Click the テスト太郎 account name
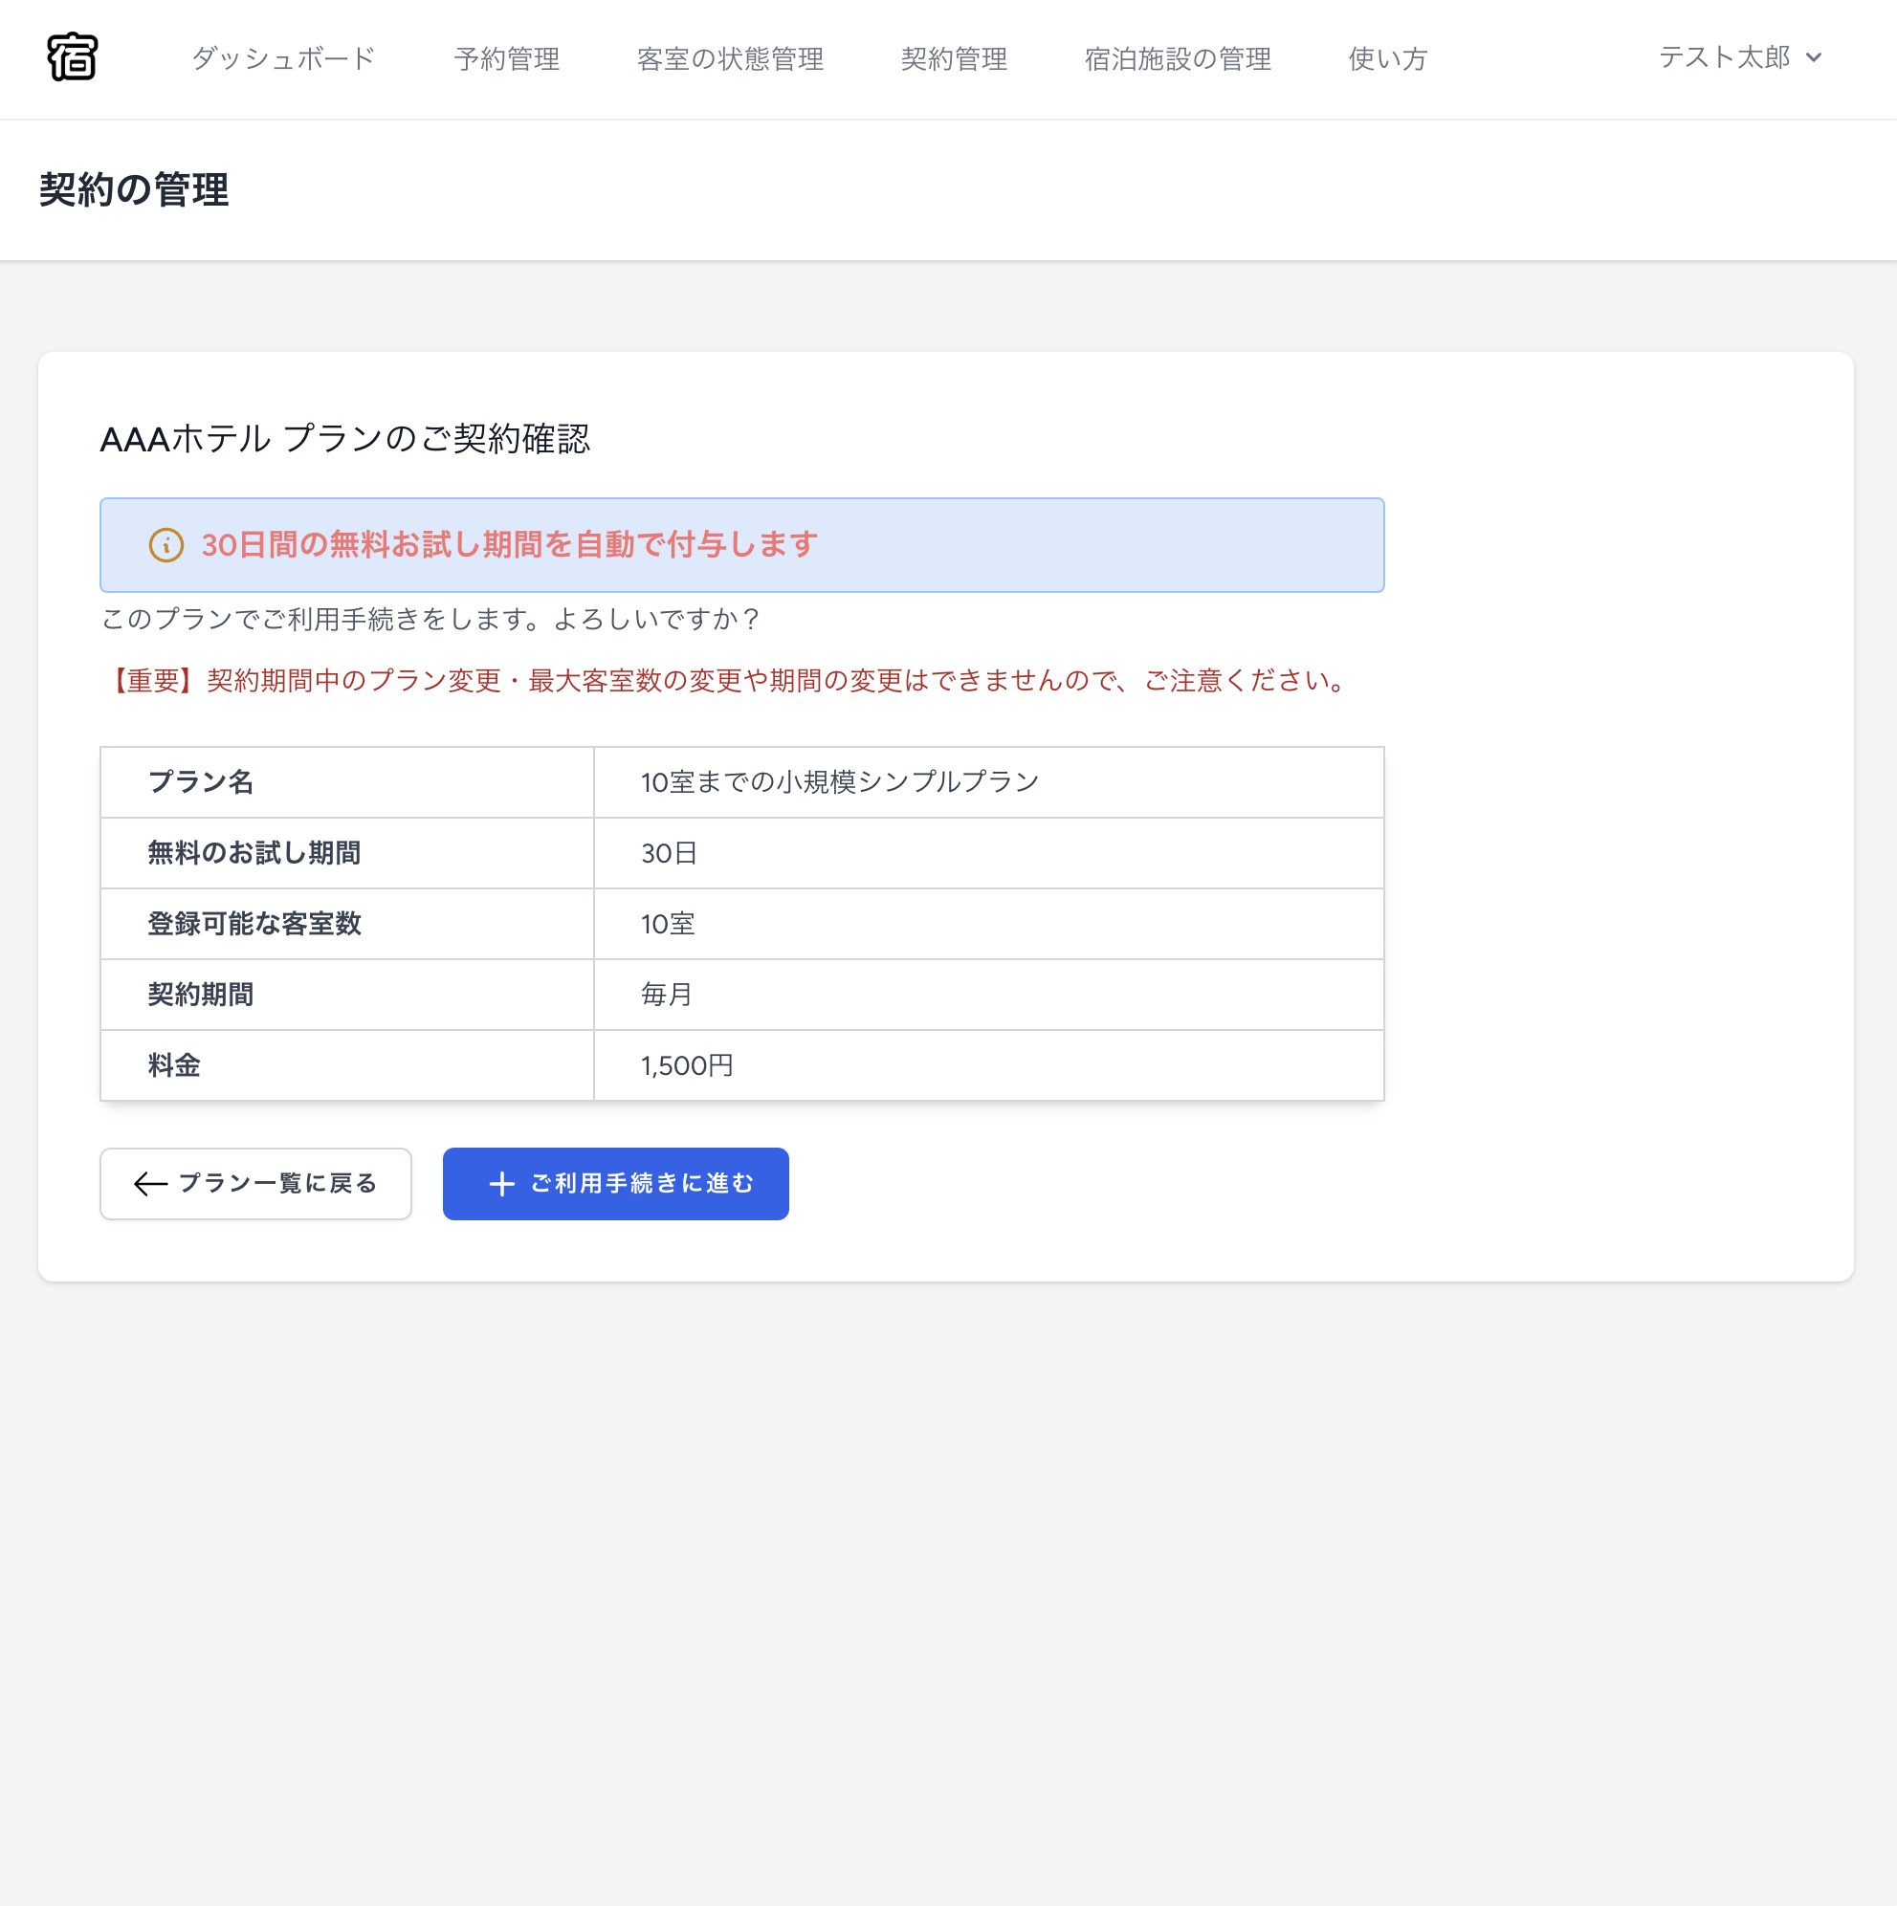The image size is (1897, 1906). coord(1723,57)
